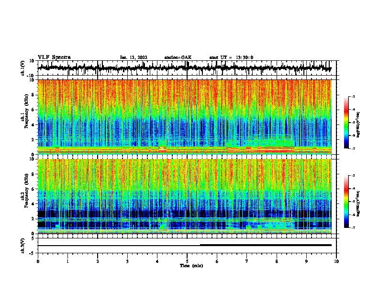Click time axis tick label '2'
This screenshot has height=293, width=379.
coord(98,261)
